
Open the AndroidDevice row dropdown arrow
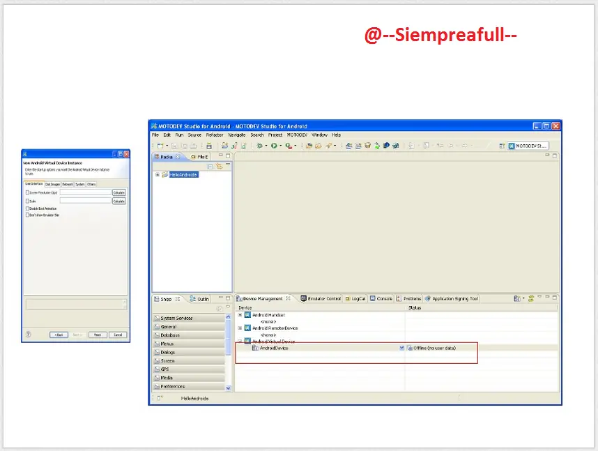(x=401, y=348)
